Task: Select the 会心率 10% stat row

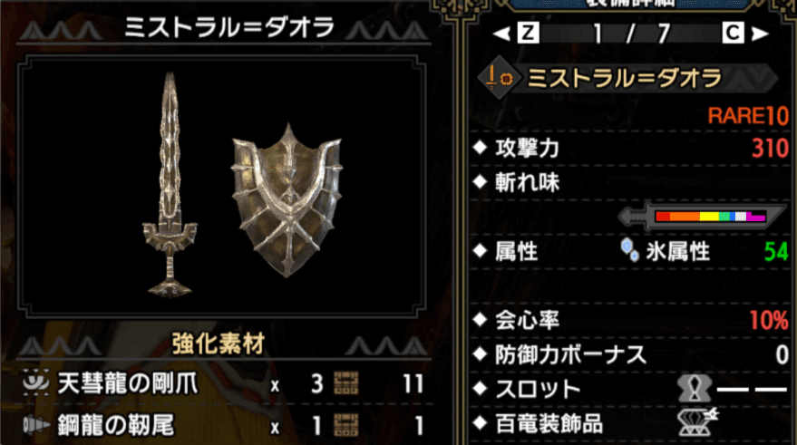Action: 630,320
